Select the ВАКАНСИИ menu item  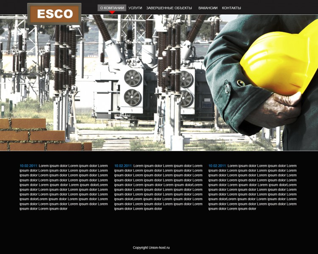[208, 8]
